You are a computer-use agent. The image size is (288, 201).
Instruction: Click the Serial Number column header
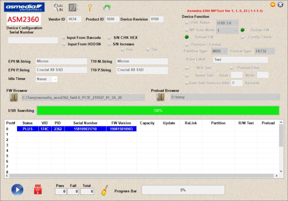click(x=85, y=123)
